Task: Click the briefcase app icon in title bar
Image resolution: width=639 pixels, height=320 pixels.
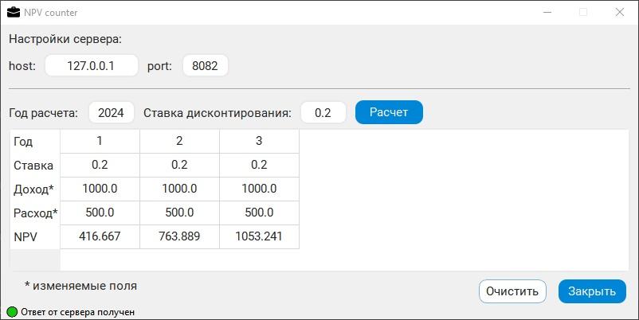Action: point(14,12)
